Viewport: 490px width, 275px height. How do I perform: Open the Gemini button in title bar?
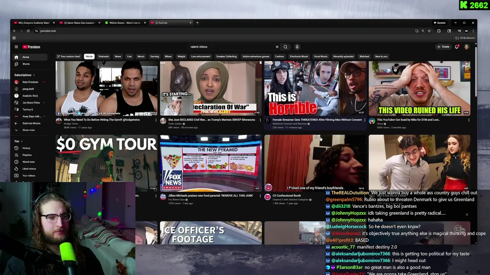click(x=439, y=23)
